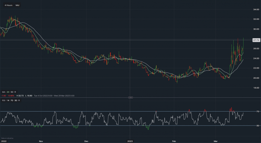This screenshot has width=261, height=143.
Task: Click the pane divider resize handle
Action: 131,98
